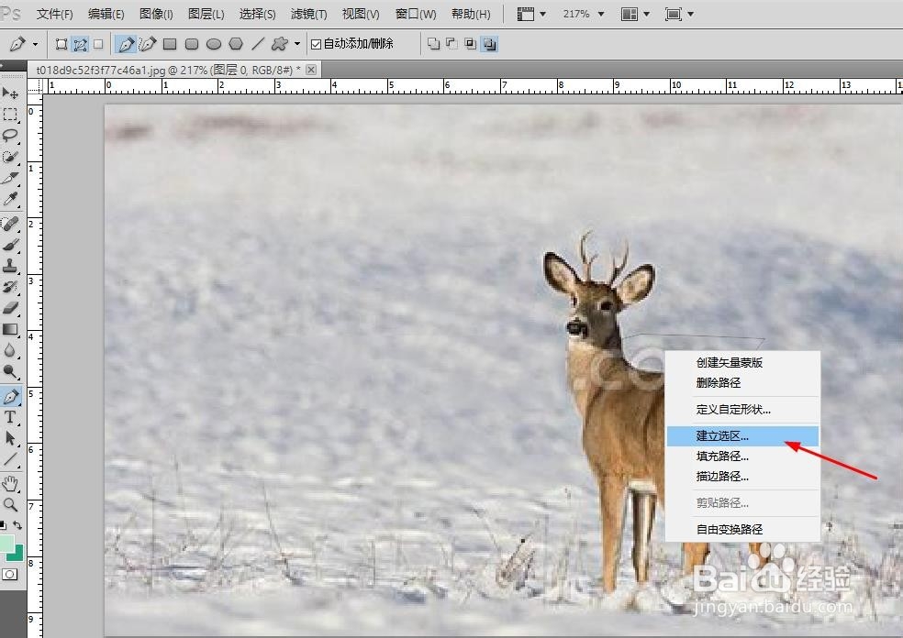The height and width of the screenshot is (638, 903).
Task: Select the History Brush tool
Action: point(10,287)
